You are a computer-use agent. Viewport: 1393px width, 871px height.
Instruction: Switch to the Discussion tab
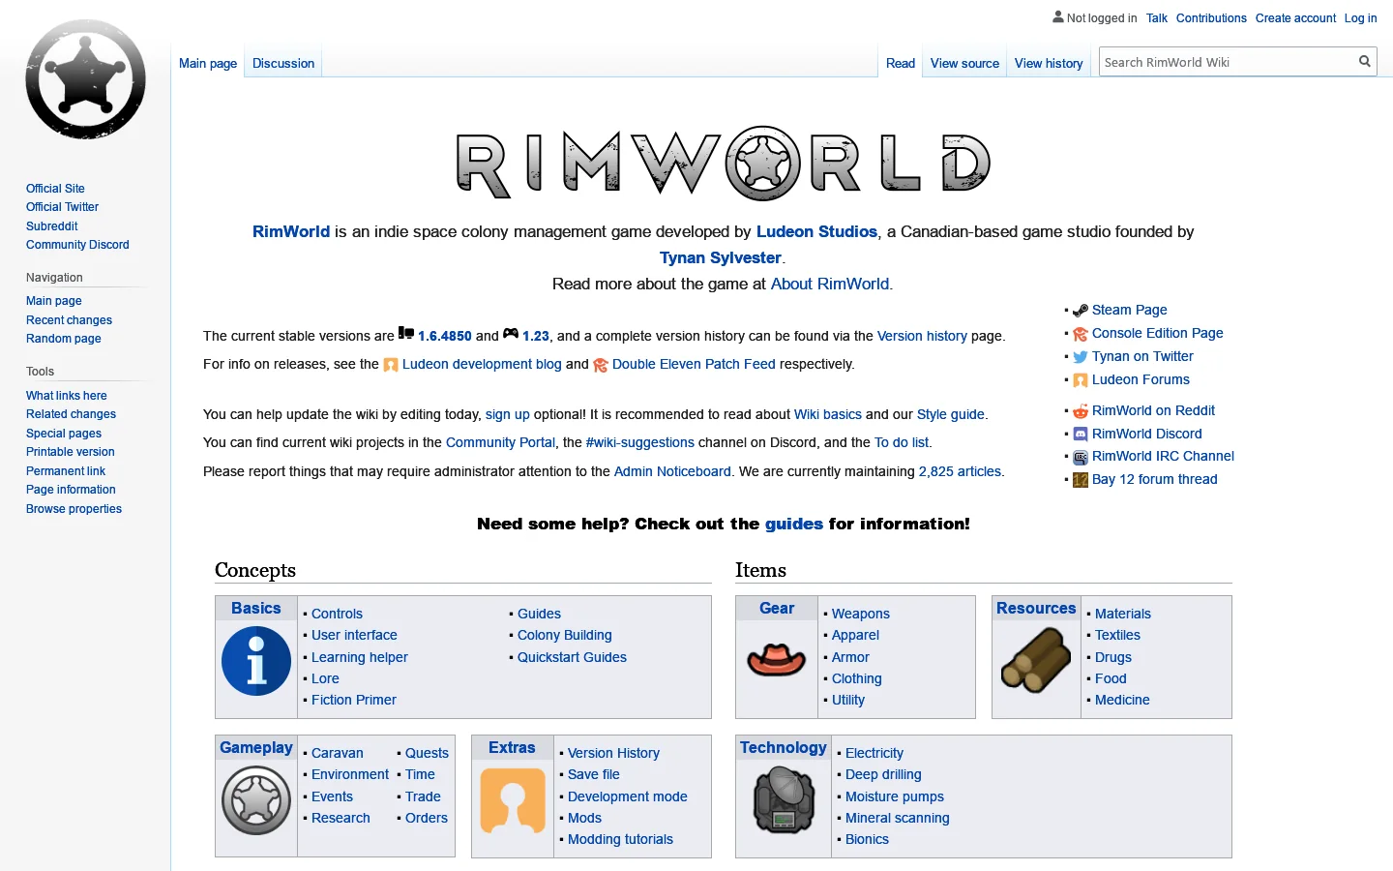pos(283,63)
